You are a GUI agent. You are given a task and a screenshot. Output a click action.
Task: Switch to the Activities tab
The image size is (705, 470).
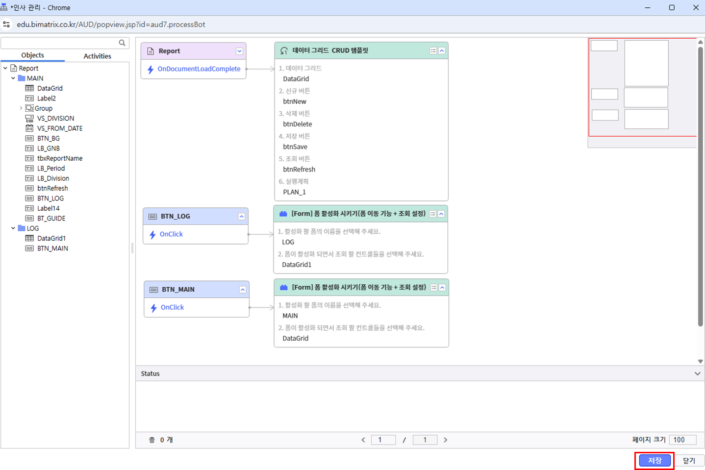[x=97, y=56]
